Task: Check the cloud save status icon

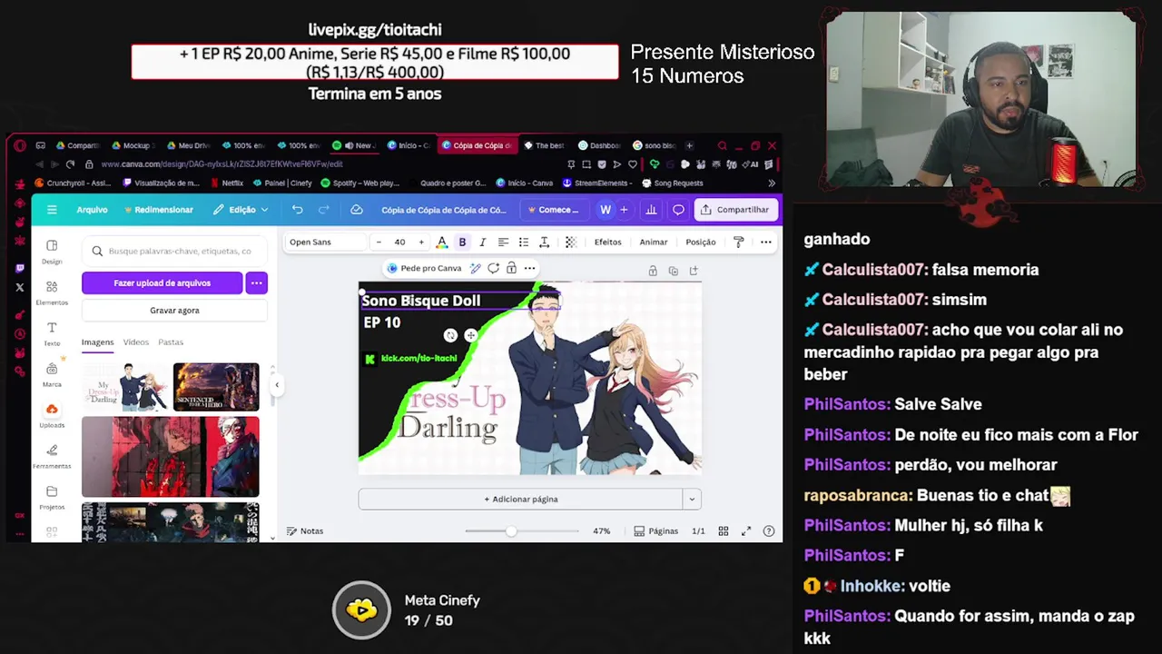Action: 357,210
